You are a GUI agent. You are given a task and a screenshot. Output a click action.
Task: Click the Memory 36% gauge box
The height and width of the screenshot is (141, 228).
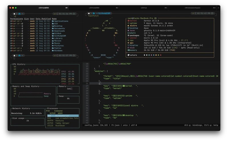[x=68, y=90]
